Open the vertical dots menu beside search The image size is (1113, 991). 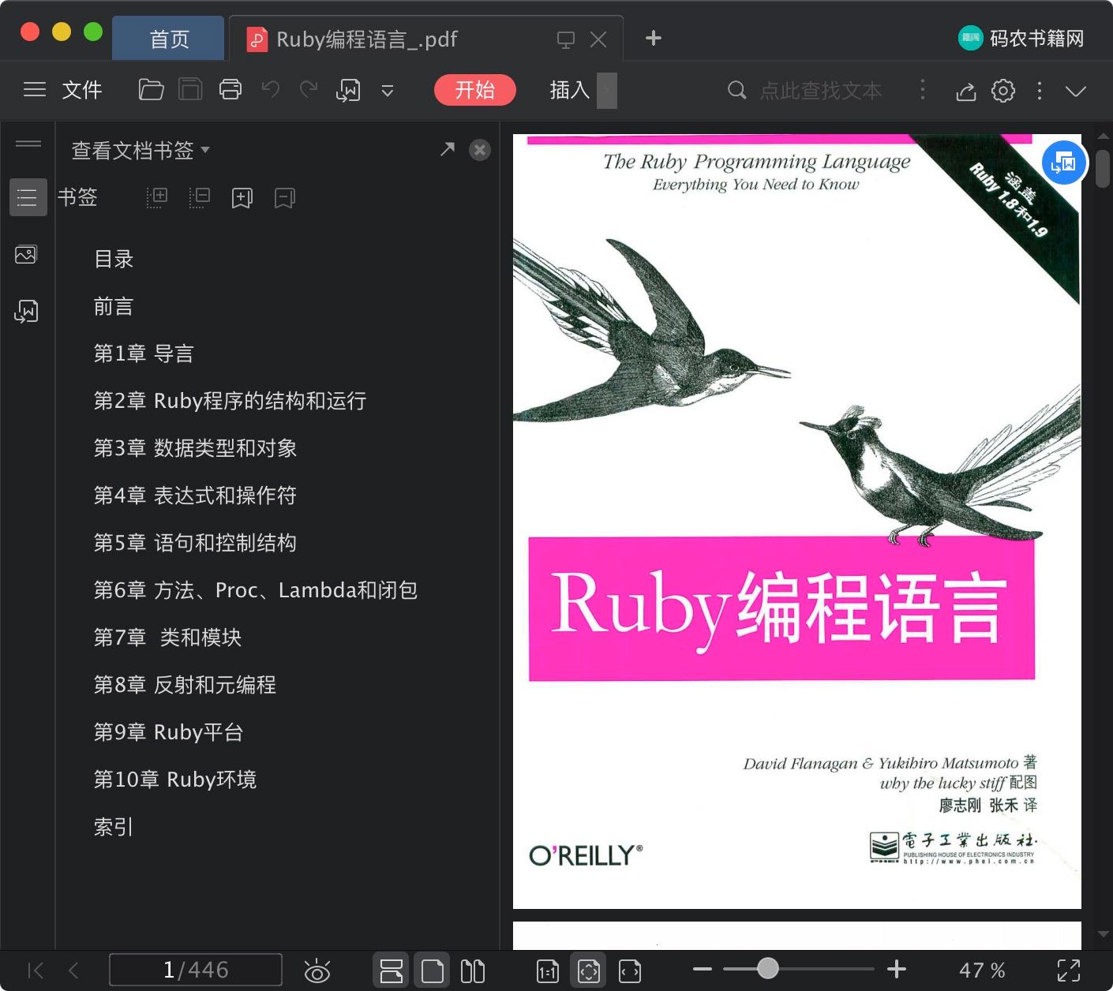(x=922, y=90)
